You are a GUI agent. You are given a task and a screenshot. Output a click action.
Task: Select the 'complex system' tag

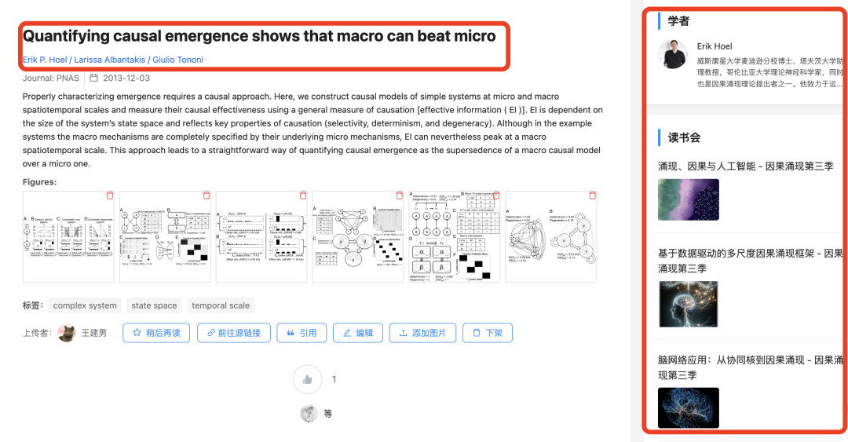(85, 305)
